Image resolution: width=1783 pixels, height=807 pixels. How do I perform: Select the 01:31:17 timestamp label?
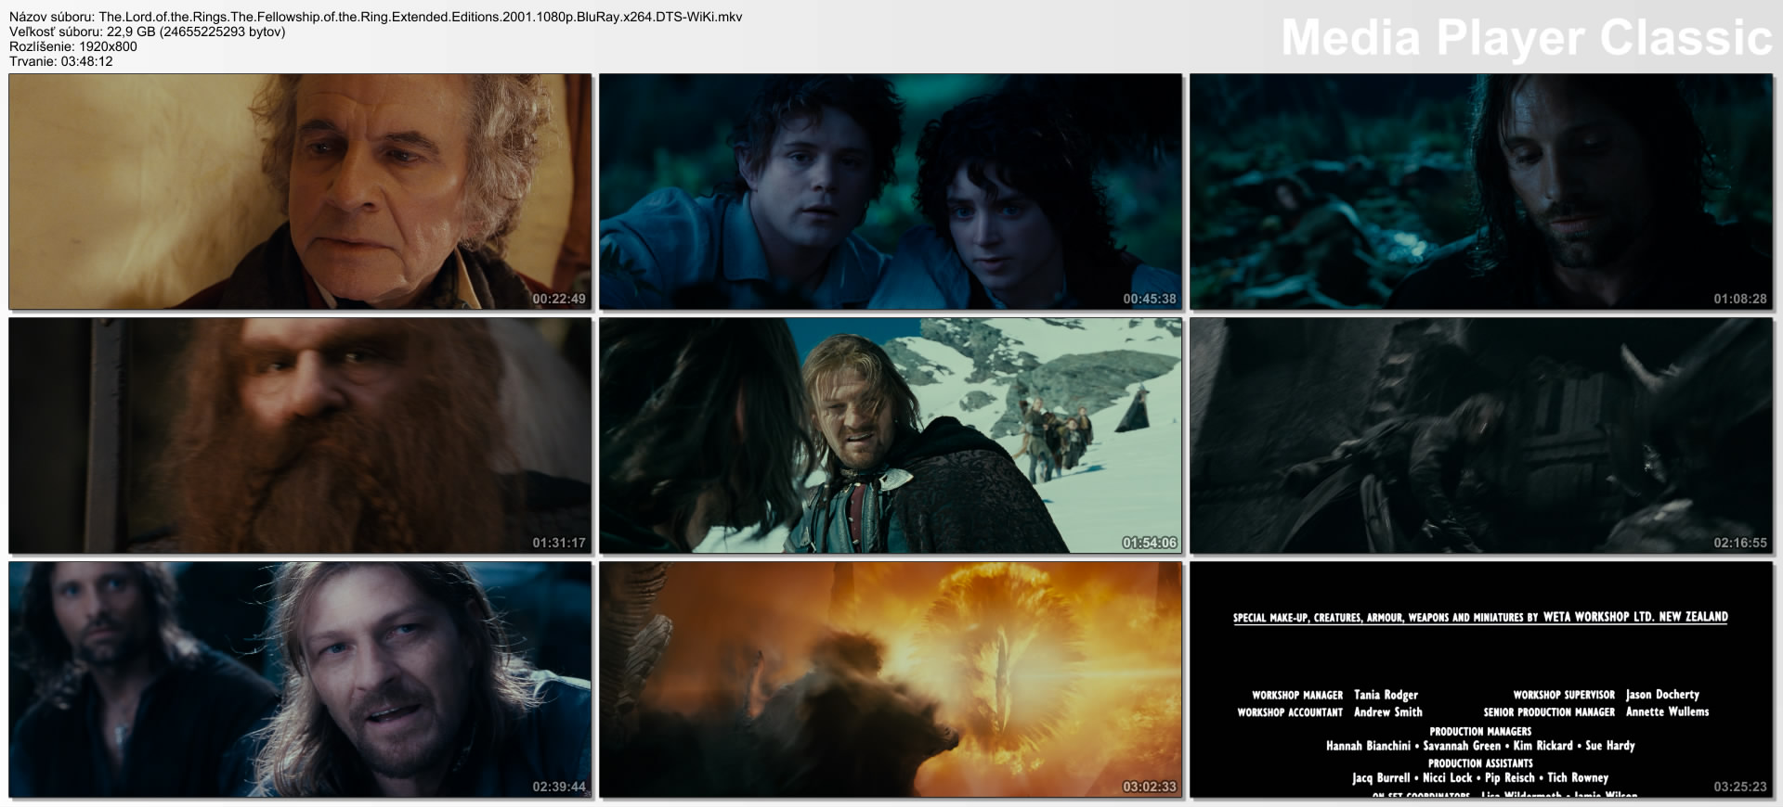[x=559, y=543]
